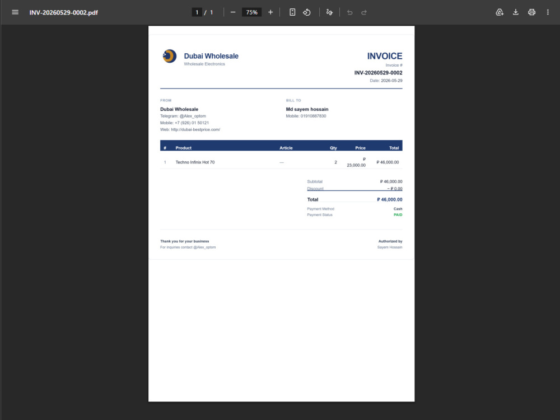Click the Dubai Wholesale company heading

click(x=211, y=55)
